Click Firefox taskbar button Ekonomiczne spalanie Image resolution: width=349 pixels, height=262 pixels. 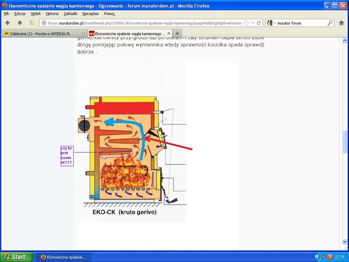tap(64, 257)
